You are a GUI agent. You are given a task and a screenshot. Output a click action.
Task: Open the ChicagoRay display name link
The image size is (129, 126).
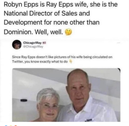point(32,43)
